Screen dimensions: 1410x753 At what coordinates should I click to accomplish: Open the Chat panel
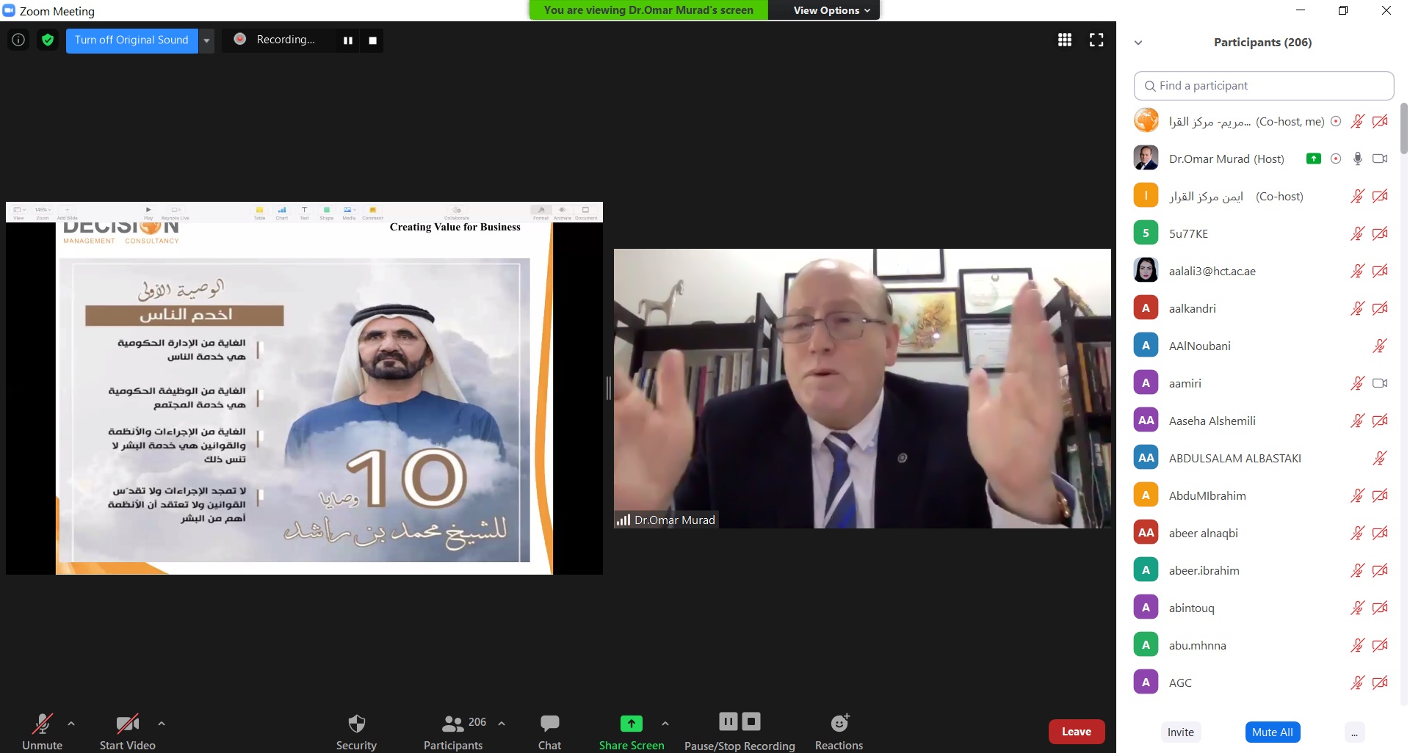(549, 732)
